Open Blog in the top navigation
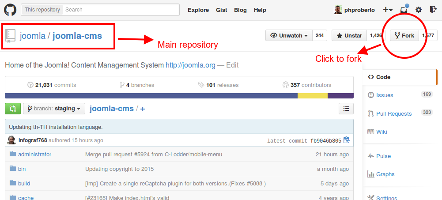This screenshot has width=442, height=200. (240, 10)
